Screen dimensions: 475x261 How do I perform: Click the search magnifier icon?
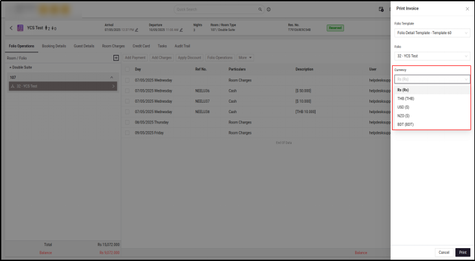click(260, 9)
